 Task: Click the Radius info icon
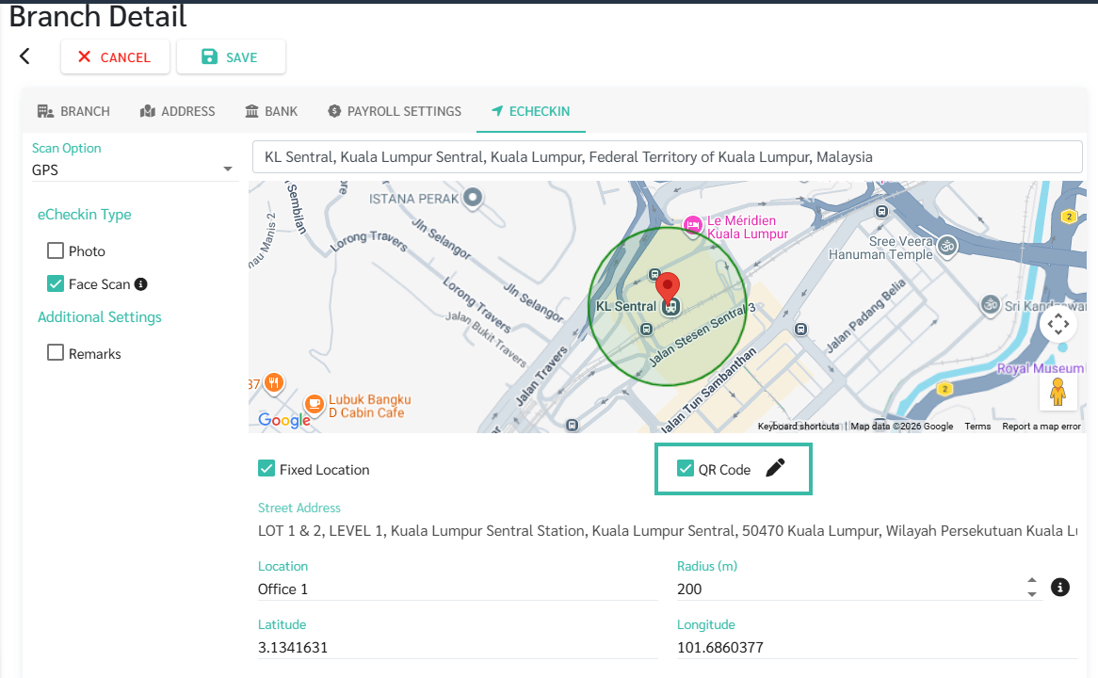(1060, 587)
